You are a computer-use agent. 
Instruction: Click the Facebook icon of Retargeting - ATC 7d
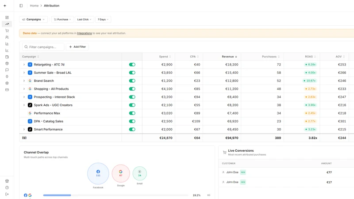click(x=30, y=65)
